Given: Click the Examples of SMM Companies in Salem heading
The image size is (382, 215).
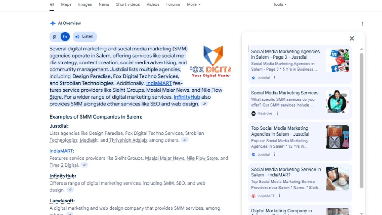Looking at the screenshot, I should pyautogui.click(x=96, y=117).
